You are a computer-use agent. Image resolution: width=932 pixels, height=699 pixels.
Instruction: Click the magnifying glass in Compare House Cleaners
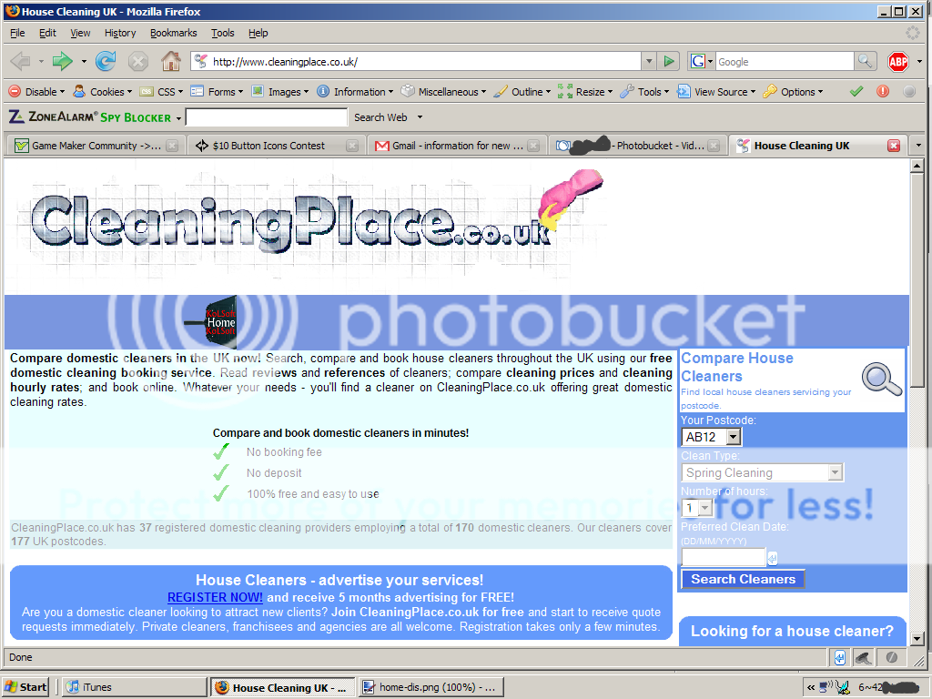(881, 380)
